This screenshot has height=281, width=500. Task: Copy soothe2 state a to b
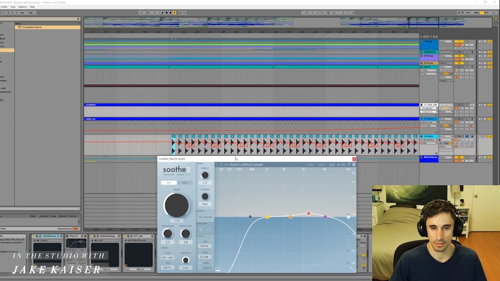341,165
